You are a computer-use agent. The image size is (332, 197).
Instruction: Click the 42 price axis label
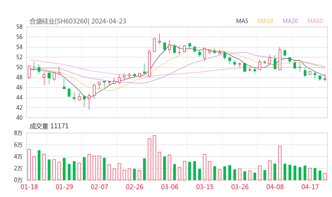[x=19, y=107]
